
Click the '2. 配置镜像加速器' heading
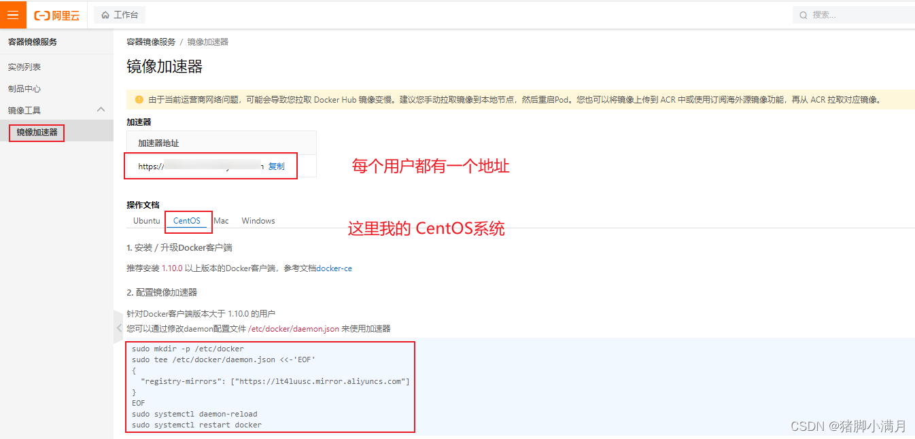162,292
